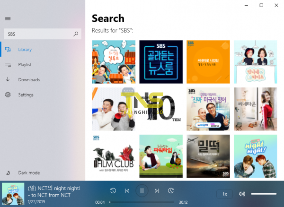Screen dimensions: 284x207
Task: Skip to next episode
Action: pos(157,191)
